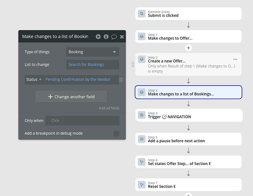Open the Type of things dropdown

pos(93,52)
